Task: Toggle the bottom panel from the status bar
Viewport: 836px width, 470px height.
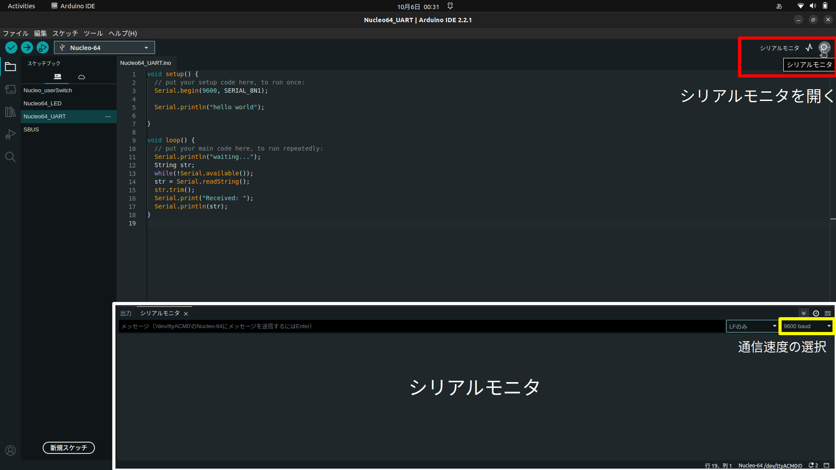Action: pyautogui.click(x=826, y=465)
